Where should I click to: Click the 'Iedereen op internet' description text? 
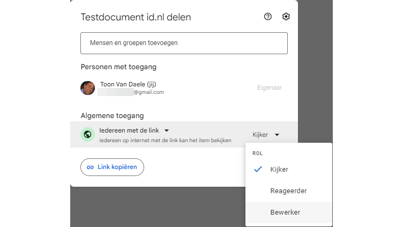coord(165,141)
